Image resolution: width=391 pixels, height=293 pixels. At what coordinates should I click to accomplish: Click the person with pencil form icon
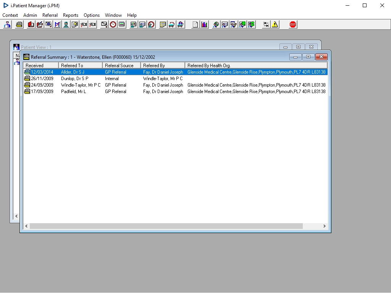click(233, 24)
